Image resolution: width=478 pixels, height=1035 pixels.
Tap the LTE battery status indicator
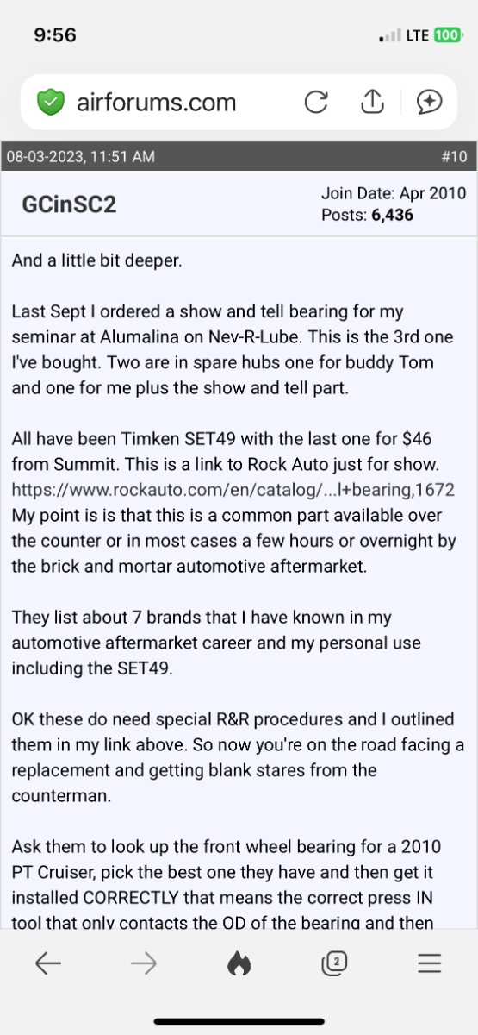[x=436, y=36]
